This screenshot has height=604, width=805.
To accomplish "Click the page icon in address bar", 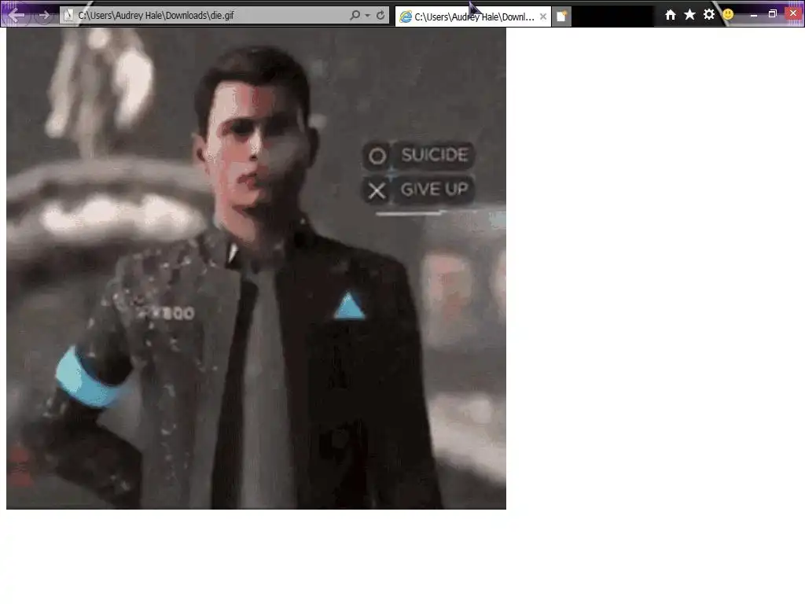I will point(68,16).
